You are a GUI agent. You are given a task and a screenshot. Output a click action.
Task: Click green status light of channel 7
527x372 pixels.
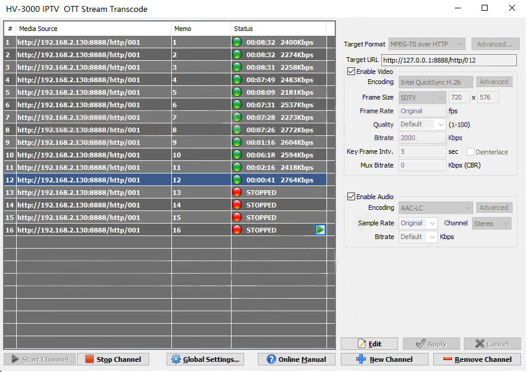[x=237, y=117]
